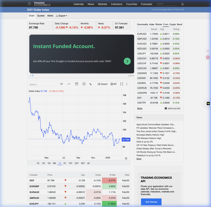Open 'Gold is up by 2%' news
This screenshot has height=207, width=211.
144,142
